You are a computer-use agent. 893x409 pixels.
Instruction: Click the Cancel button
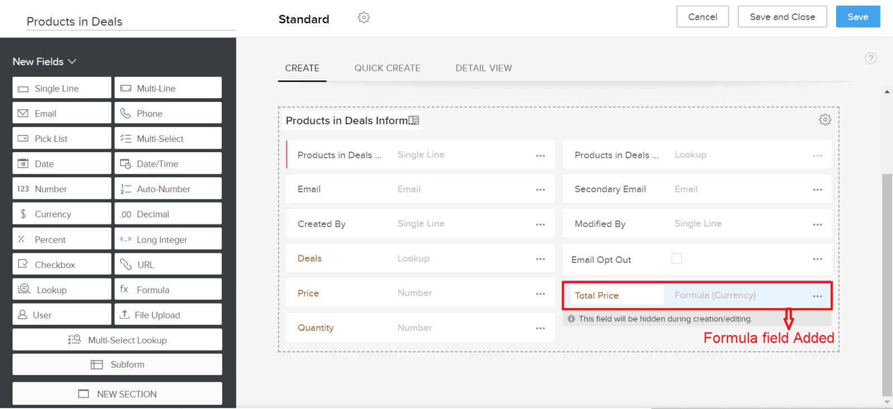pos(702,17)
